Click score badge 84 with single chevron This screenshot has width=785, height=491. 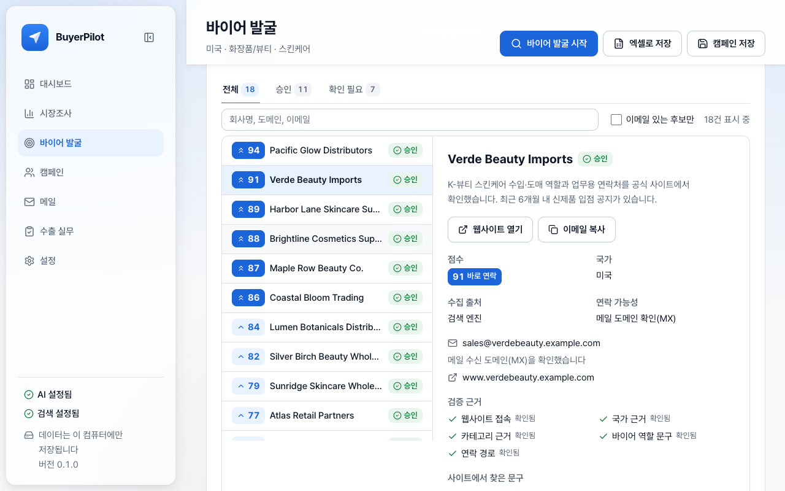[248, 327]
